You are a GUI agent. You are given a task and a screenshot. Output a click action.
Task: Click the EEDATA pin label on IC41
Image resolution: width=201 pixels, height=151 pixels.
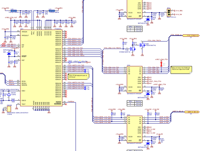click(x=24, y=85)
